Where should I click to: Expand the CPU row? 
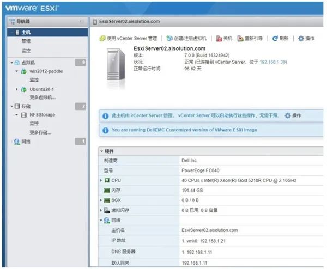pyautogui.click(x=101, y=180)
